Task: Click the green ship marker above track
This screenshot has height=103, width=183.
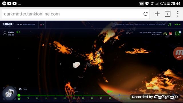Action: (110, 91)
